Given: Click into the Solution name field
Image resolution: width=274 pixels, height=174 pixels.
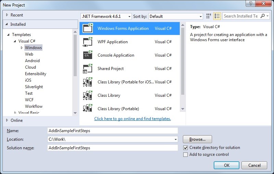Looking at the screenshot, I should point(113,148).
